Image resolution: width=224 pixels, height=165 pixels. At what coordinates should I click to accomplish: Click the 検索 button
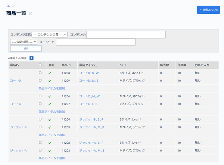[x=26, y=49]
